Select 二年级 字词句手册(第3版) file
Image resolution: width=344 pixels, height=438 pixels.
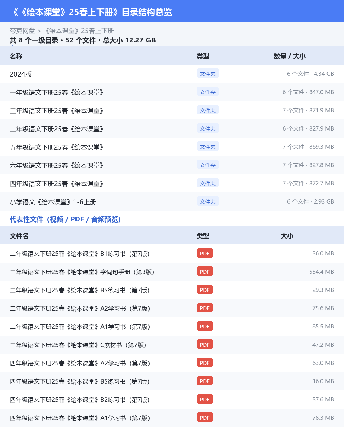(82, 272)
